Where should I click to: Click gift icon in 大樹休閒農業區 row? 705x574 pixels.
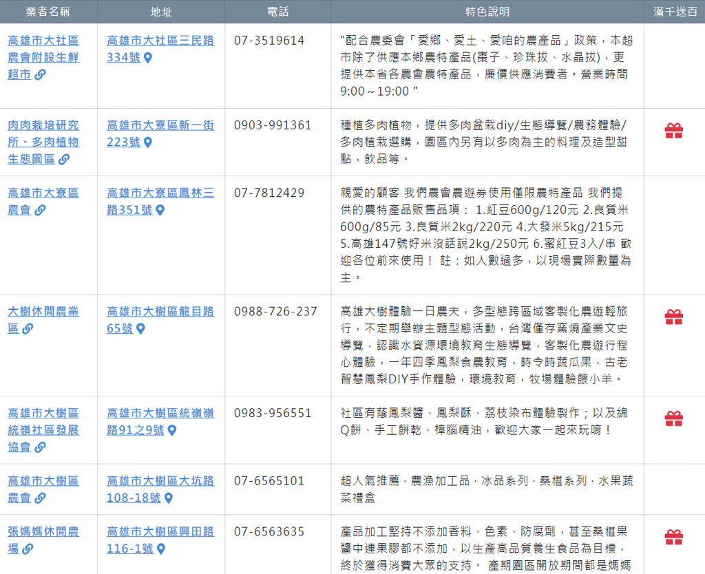(x=673, y=317)
